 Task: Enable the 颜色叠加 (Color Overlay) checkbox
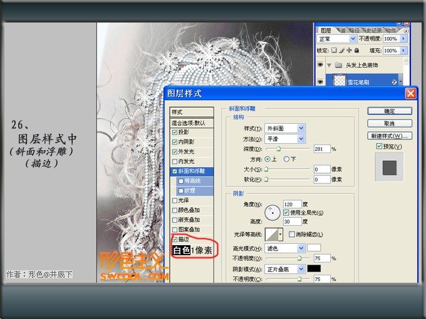(x=175, y=210)
